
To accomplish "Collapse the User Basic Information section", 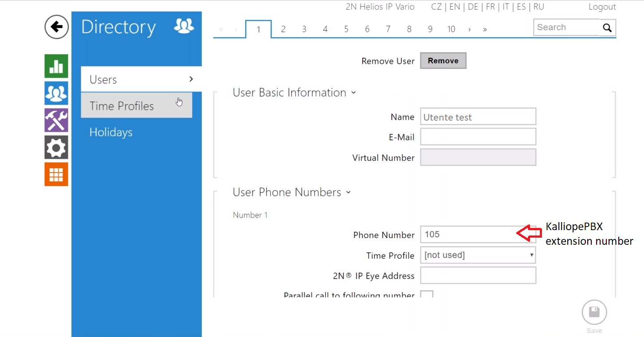I will pos(294,93).
